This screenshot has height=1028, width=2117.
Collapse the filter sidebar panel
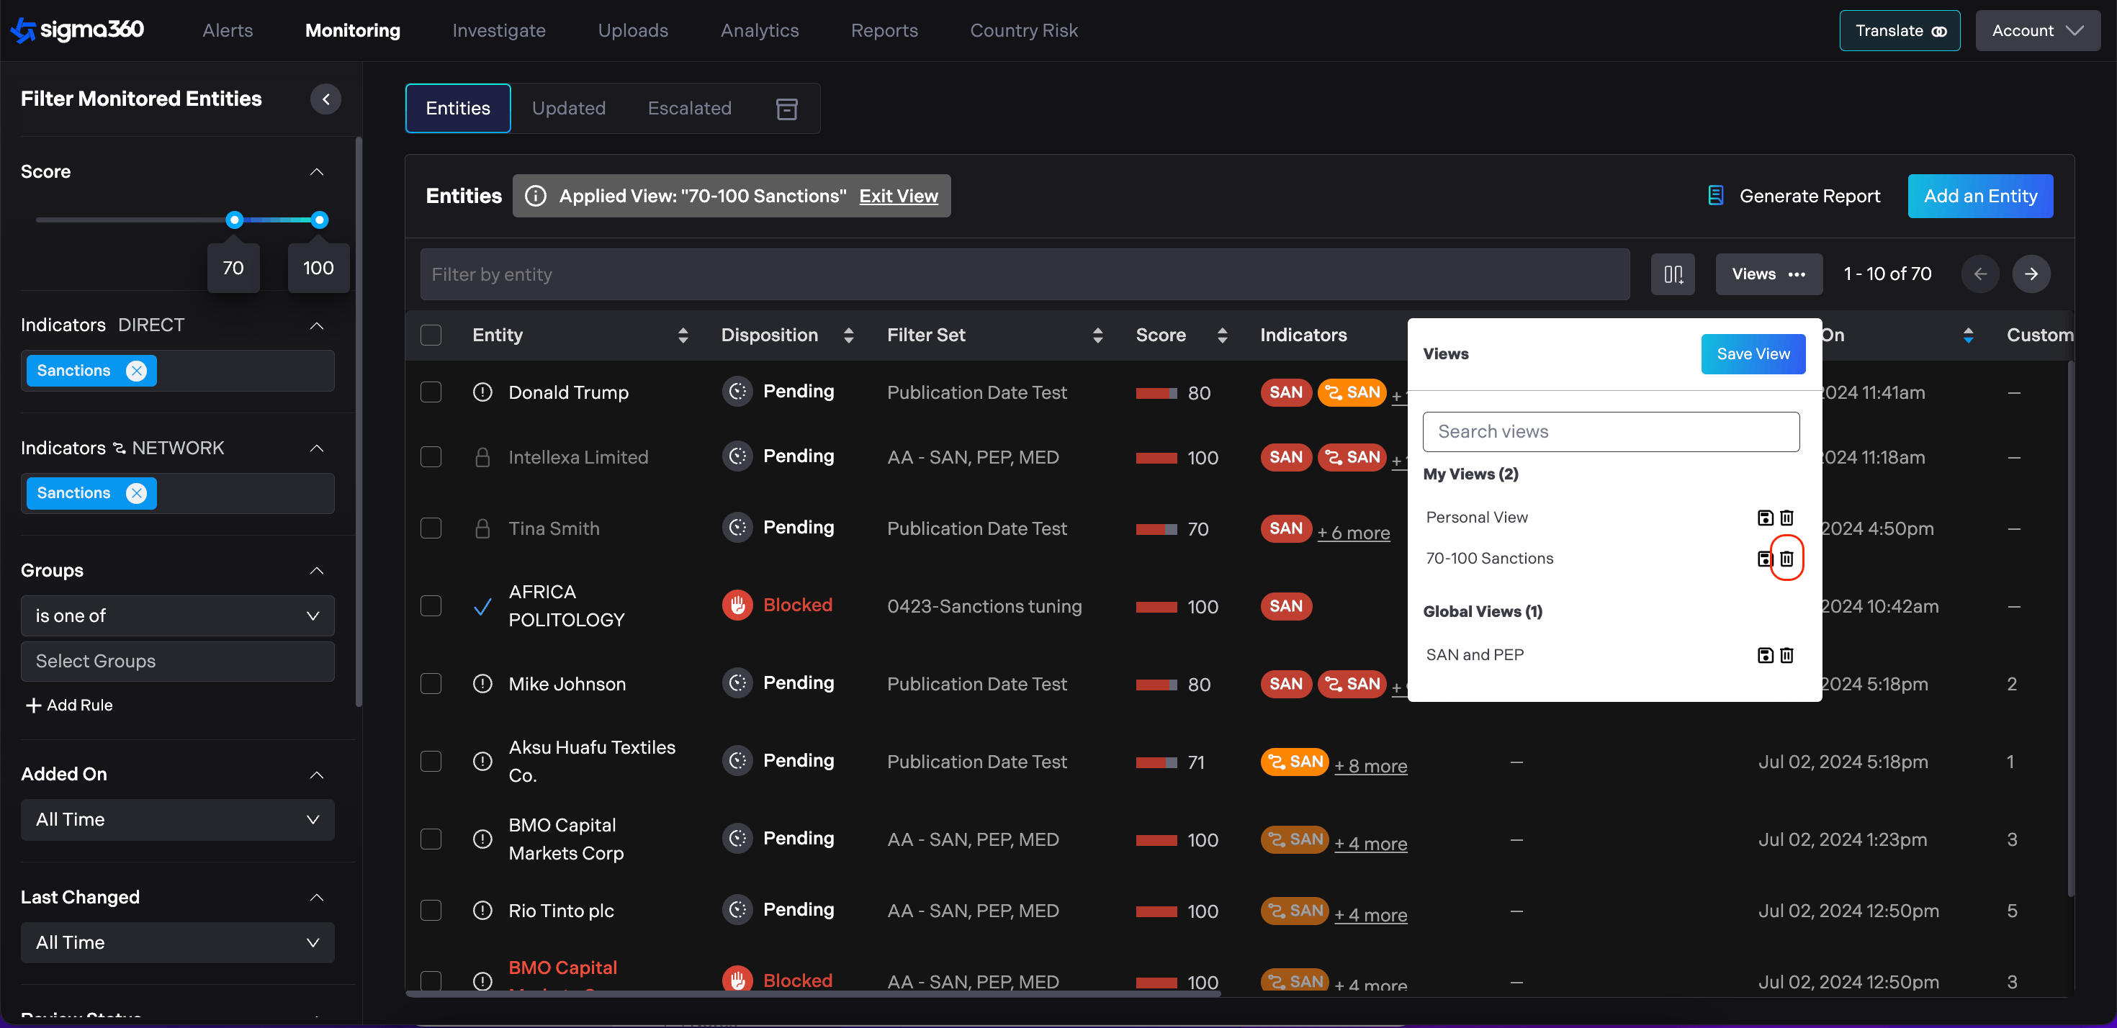click(325, 99)
